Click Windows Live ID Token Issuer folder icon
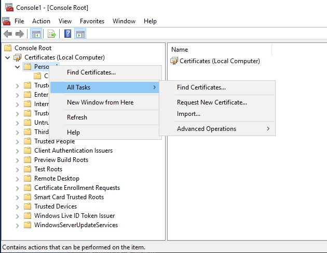Viewport: 327px width, 253px height. (28, 216)
